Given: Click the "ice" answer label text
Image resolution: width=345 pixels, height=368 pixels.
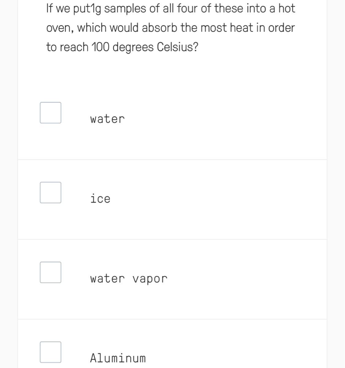Looking at the screenshot, I should [100, 198].
